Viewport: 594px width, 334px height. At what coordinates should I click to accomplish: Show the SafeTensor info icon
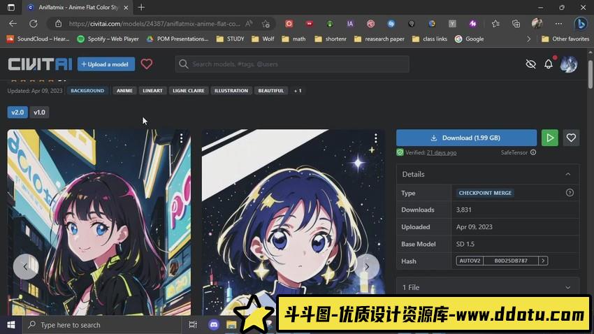pyautogui.click(x=533, y=152)
